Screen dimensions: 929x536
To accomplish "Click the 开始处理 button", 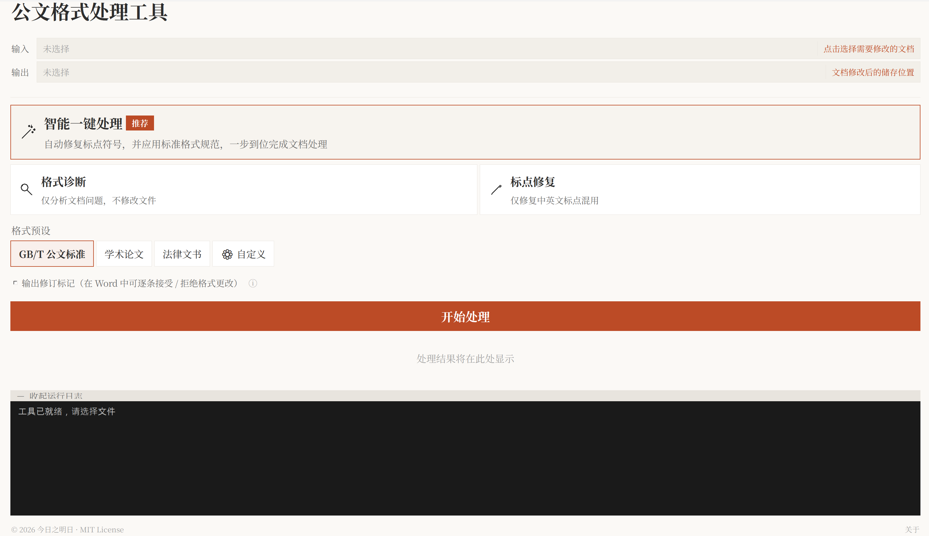I will 464,316.
